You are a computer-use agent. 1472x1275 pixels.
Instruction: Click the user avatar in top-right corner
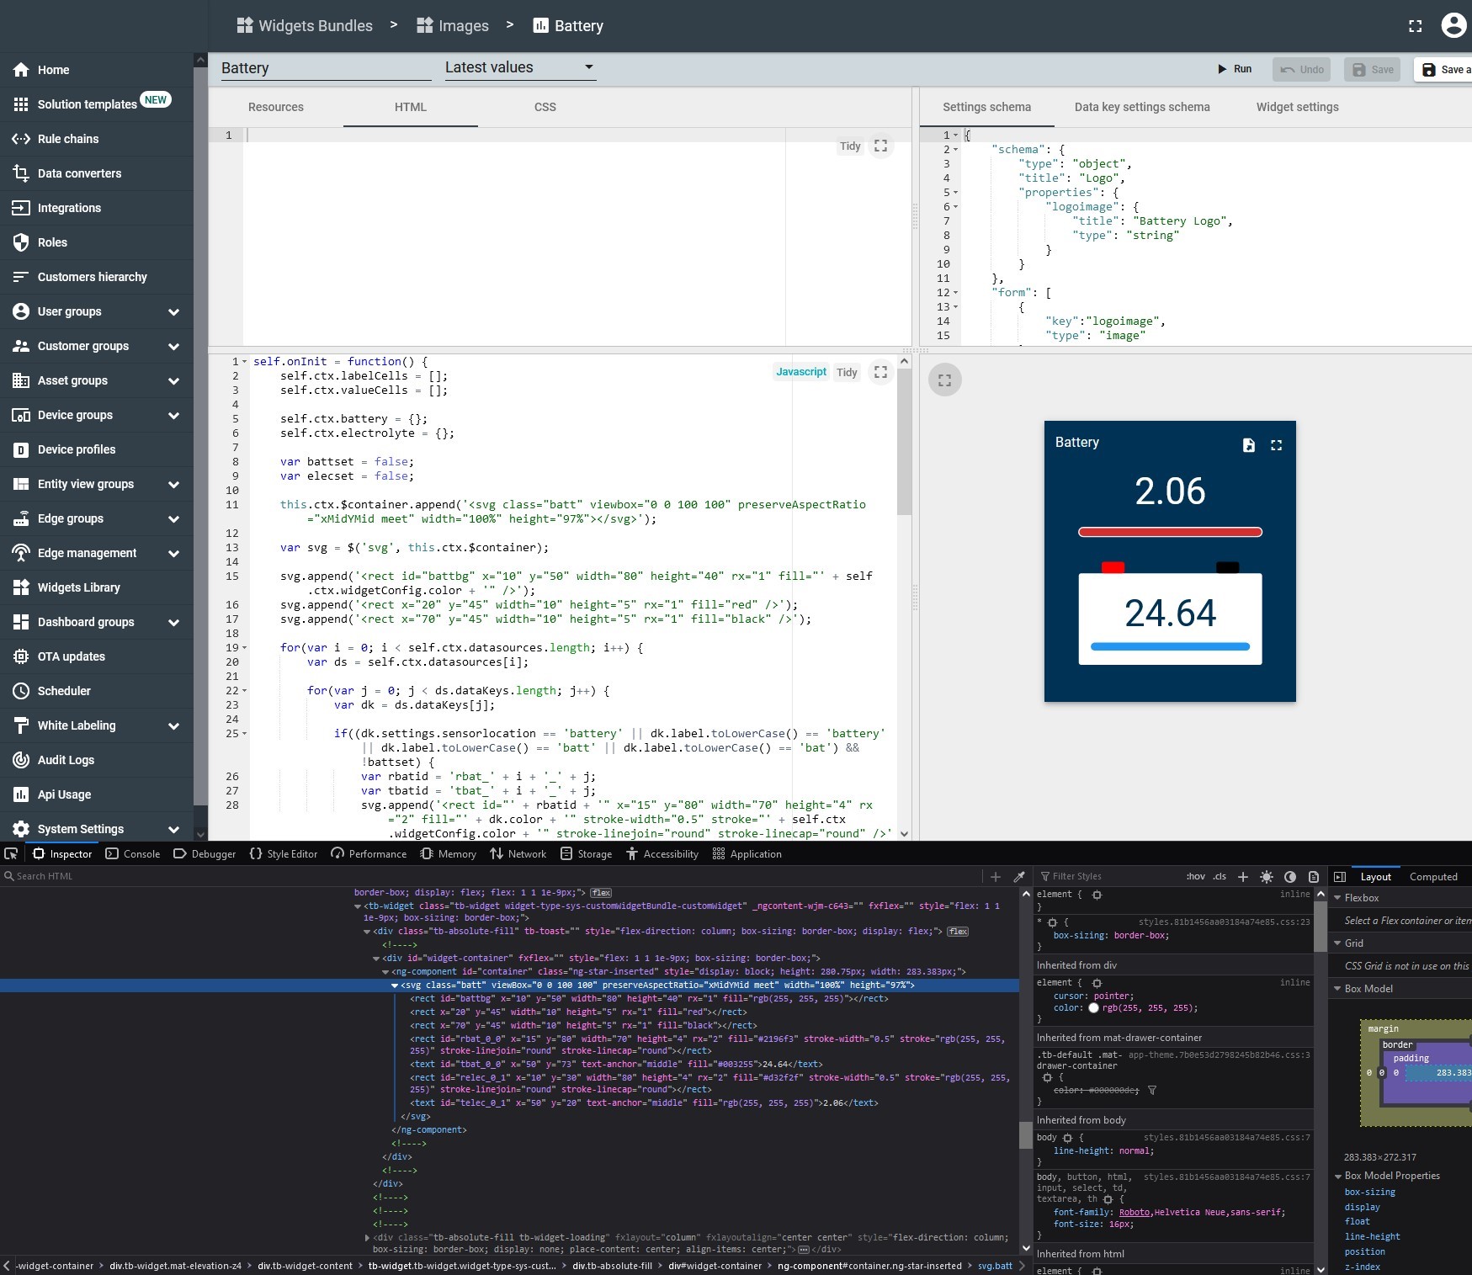tap(1453, 25)
